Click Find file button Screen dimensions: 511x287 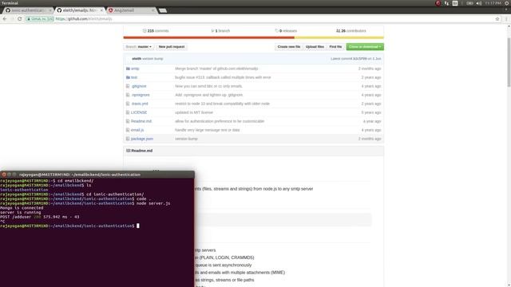tap(335, 47)
